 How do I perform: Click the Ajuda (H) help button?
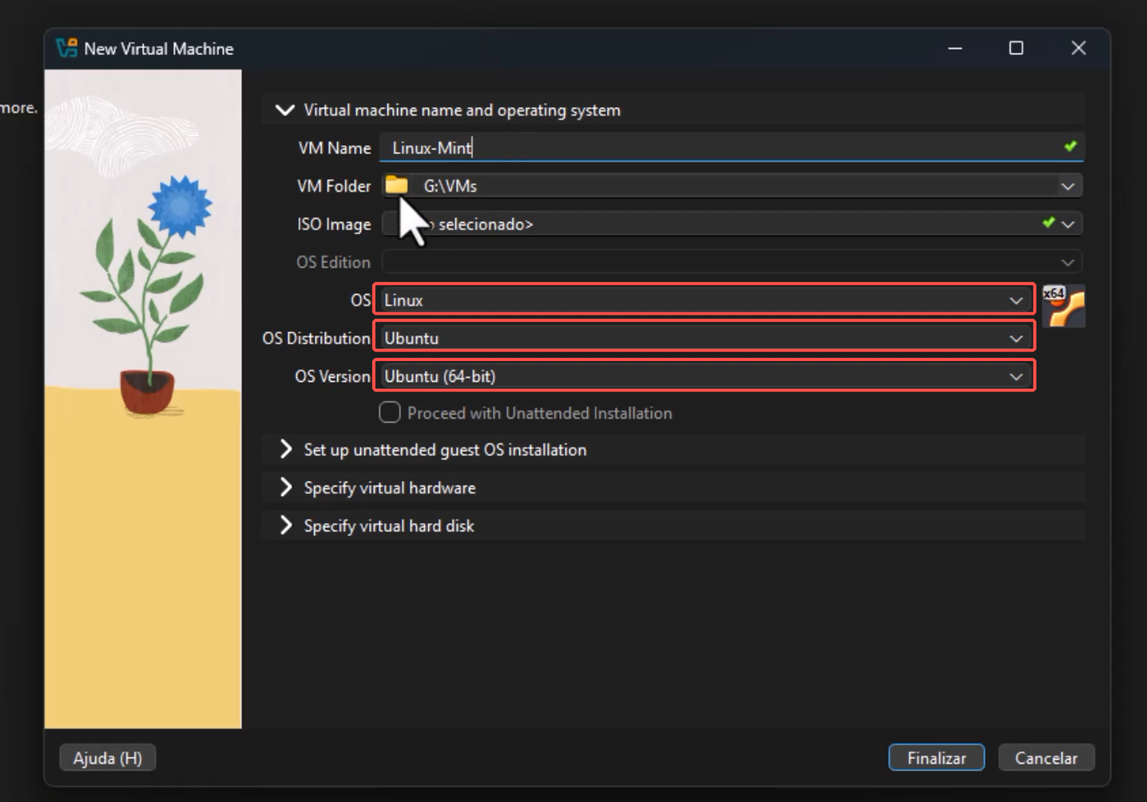click(x=108, y=757)
